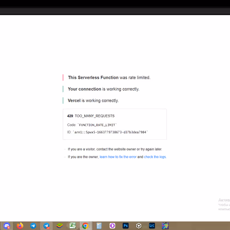The height and width of the screenshot is (230, 230).
Task: Click the arn1 request ID text
Action: pos(110,132)
